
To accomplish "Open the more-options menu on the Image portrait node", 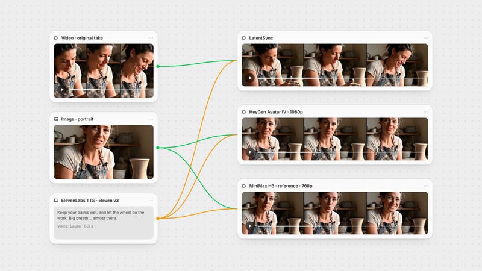I will tap(151, 119).
